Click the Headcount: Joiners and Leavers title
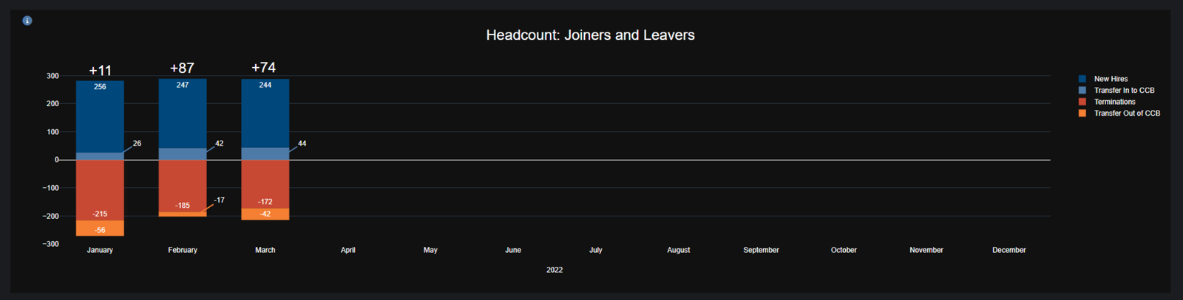This screenshot has width=1183, height=300. coord(590,35)
